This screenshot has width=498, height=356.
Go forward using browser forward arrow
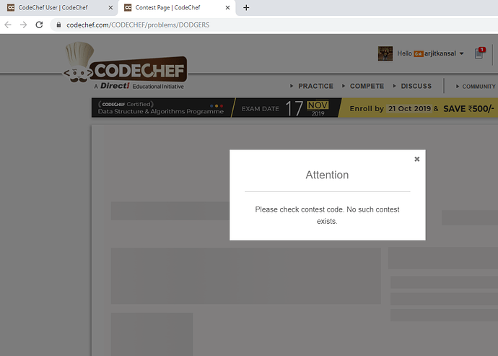tap(24, 25)
